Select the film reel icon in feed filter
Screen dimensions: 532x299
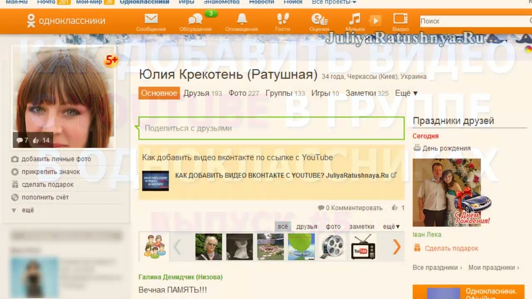(332, 247)
